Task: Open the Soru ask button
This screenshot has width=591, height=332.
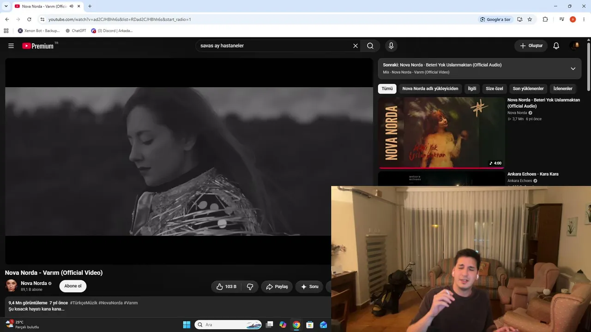Action: [309, 286]
